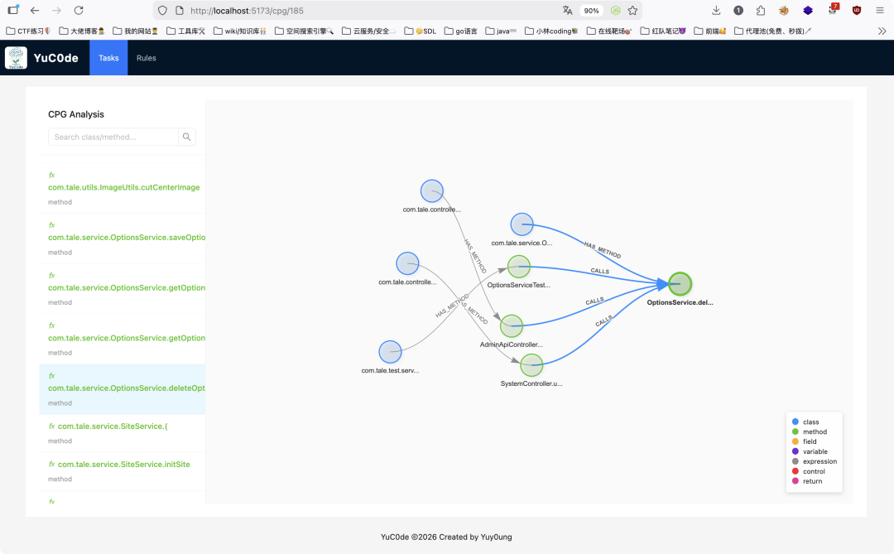Click the search magnifier button in CPG Analysis

point(187,137)
